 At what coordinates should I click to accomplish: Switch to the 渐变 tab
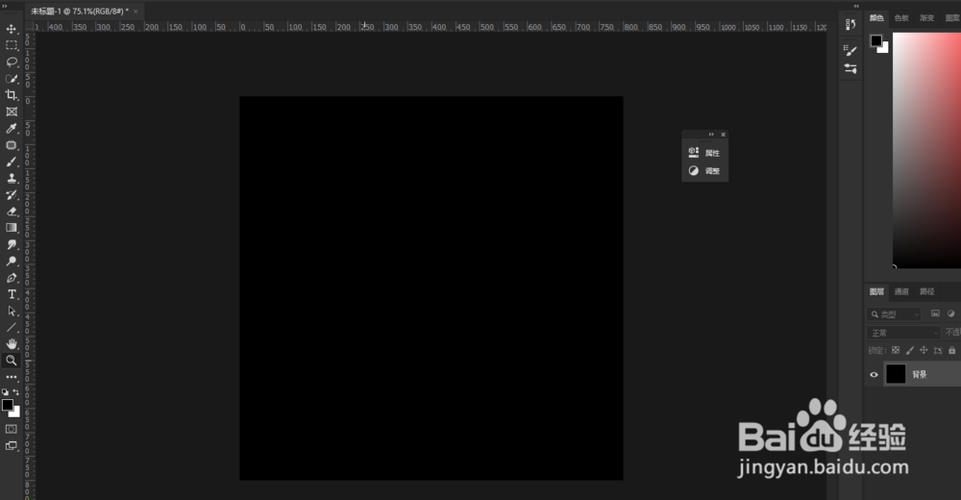coord(926,18)
